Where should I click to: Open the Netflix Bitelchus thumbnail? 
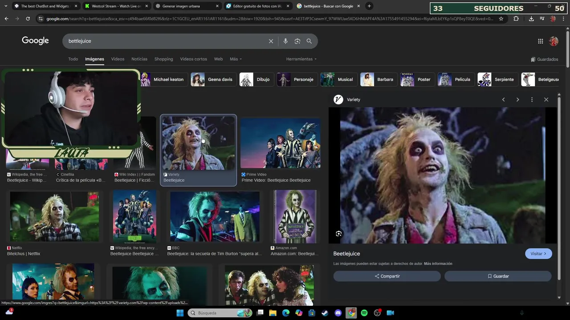point(54,216)
